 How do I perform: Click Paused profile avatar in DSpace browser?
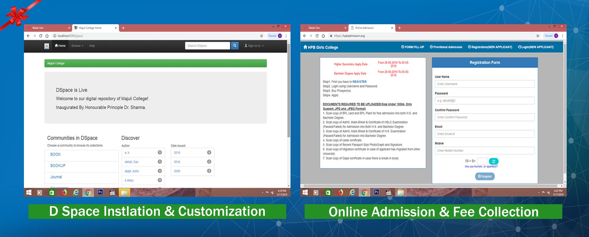[280, 36]
